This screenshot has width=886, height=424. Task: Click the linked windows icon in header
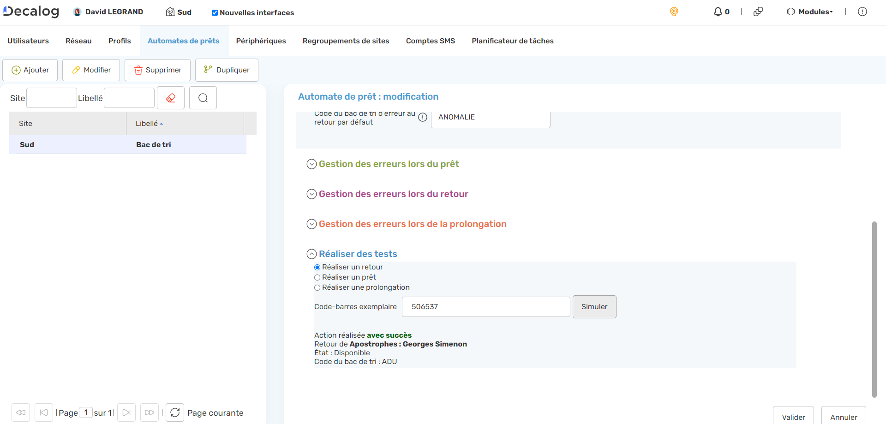point(758,12)
